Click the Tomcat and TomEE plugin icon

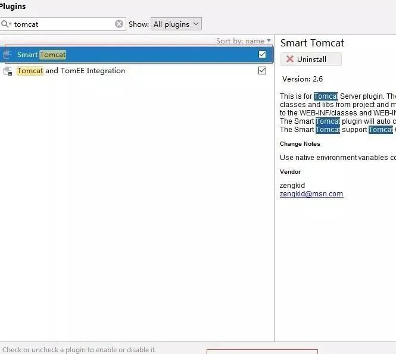tap(7, 71)
